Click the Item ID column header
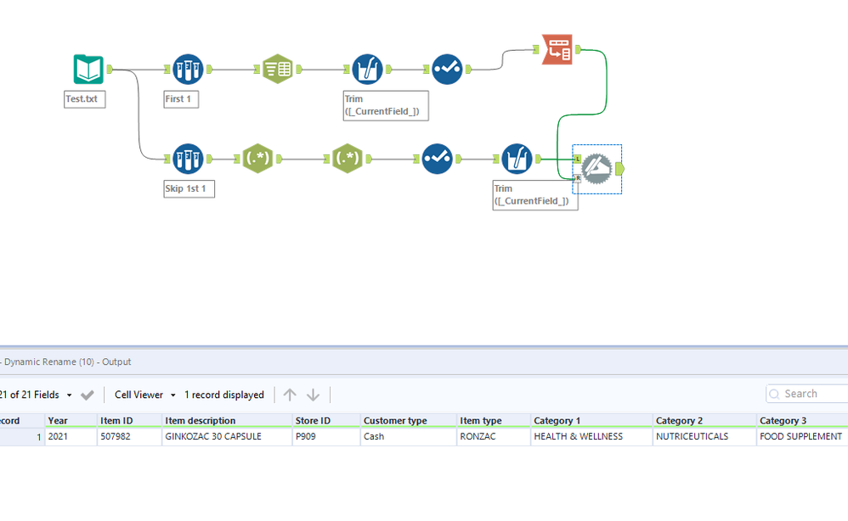Viewport: 848px width, 521px height. [129, 421]
